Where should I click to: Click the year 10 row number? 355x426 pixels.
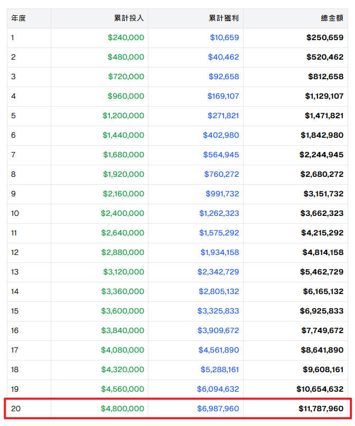tap(15, 213)
